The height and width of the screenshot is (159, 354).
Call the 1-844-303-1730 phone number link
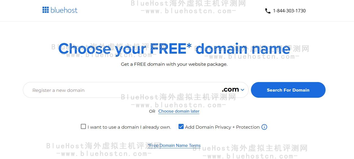coord(289,11)
